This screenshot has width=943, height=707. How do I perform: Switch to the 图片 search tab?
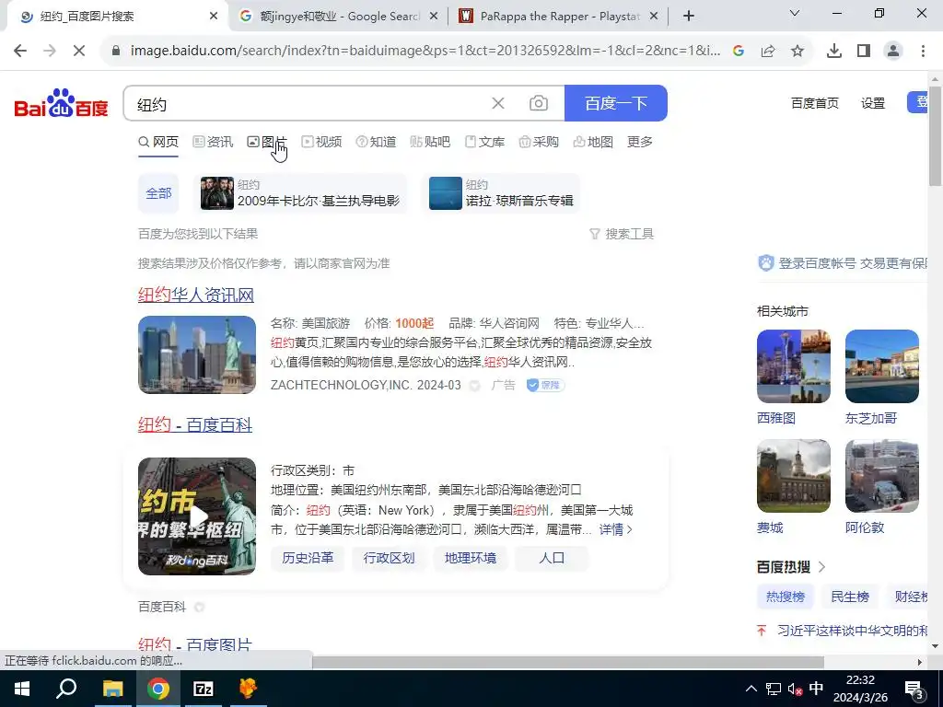coord(267,142)
